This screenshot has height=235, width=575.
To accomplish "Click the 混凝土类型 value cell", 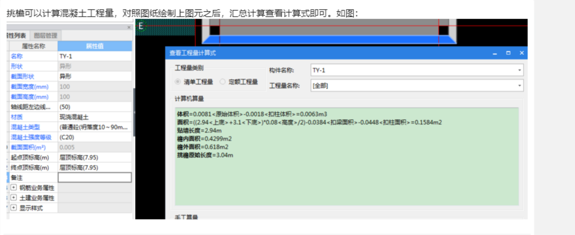I will click(95, 127).
